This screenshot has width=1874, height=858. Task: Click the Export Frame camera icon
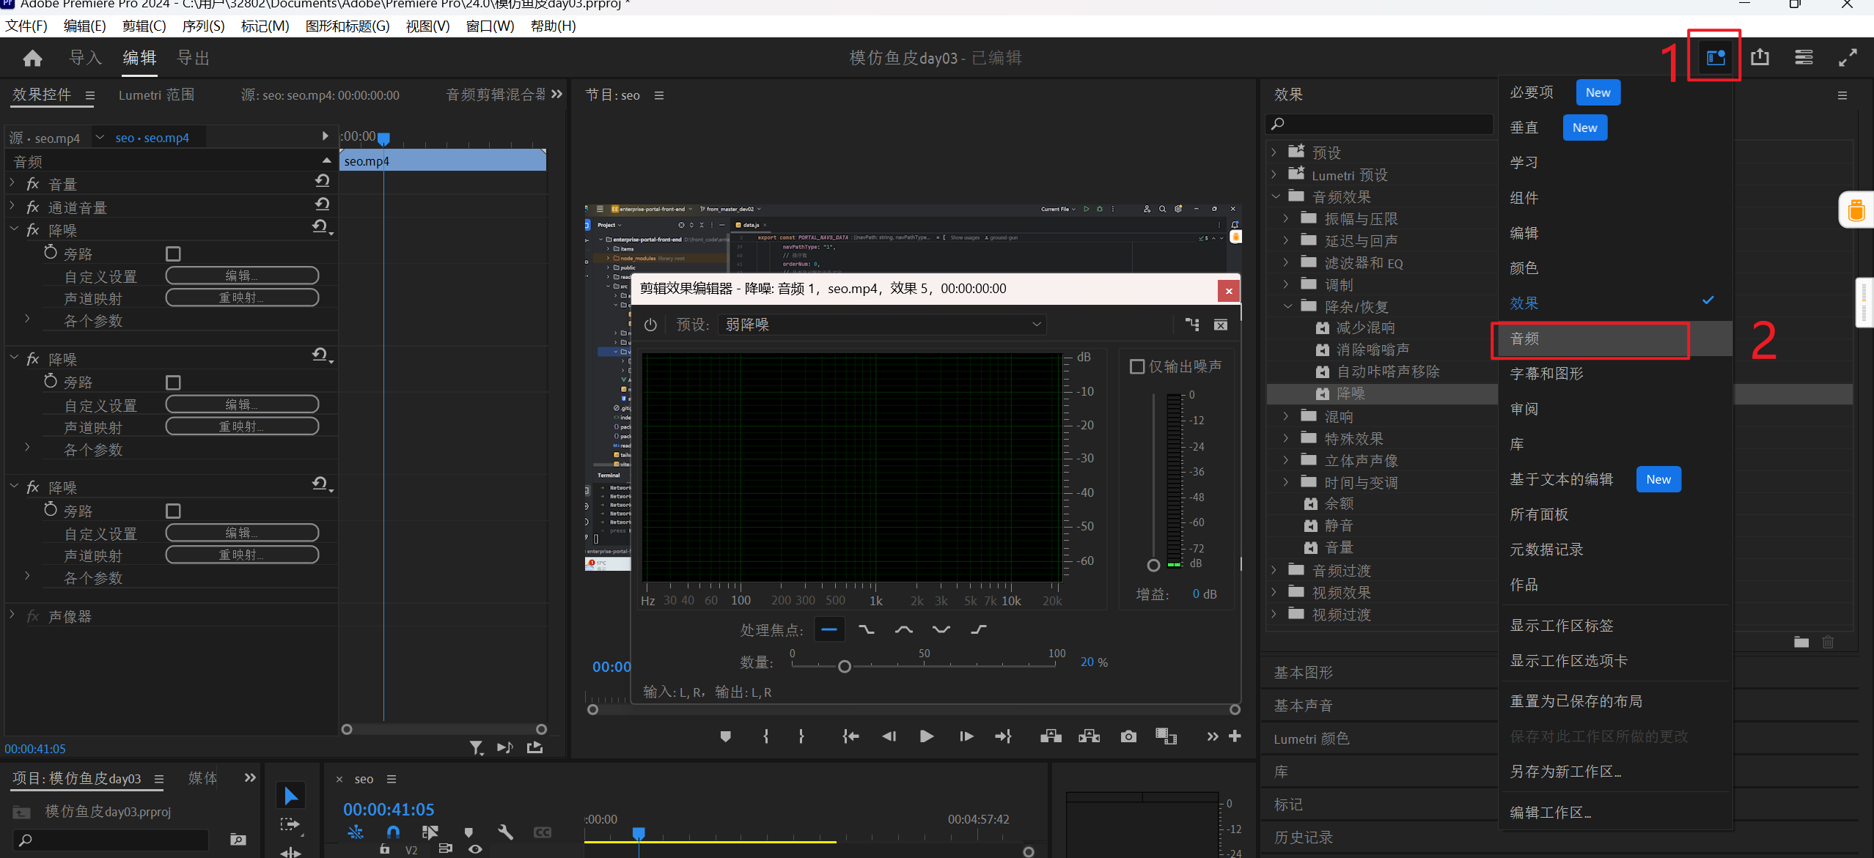coord(1128,736)
